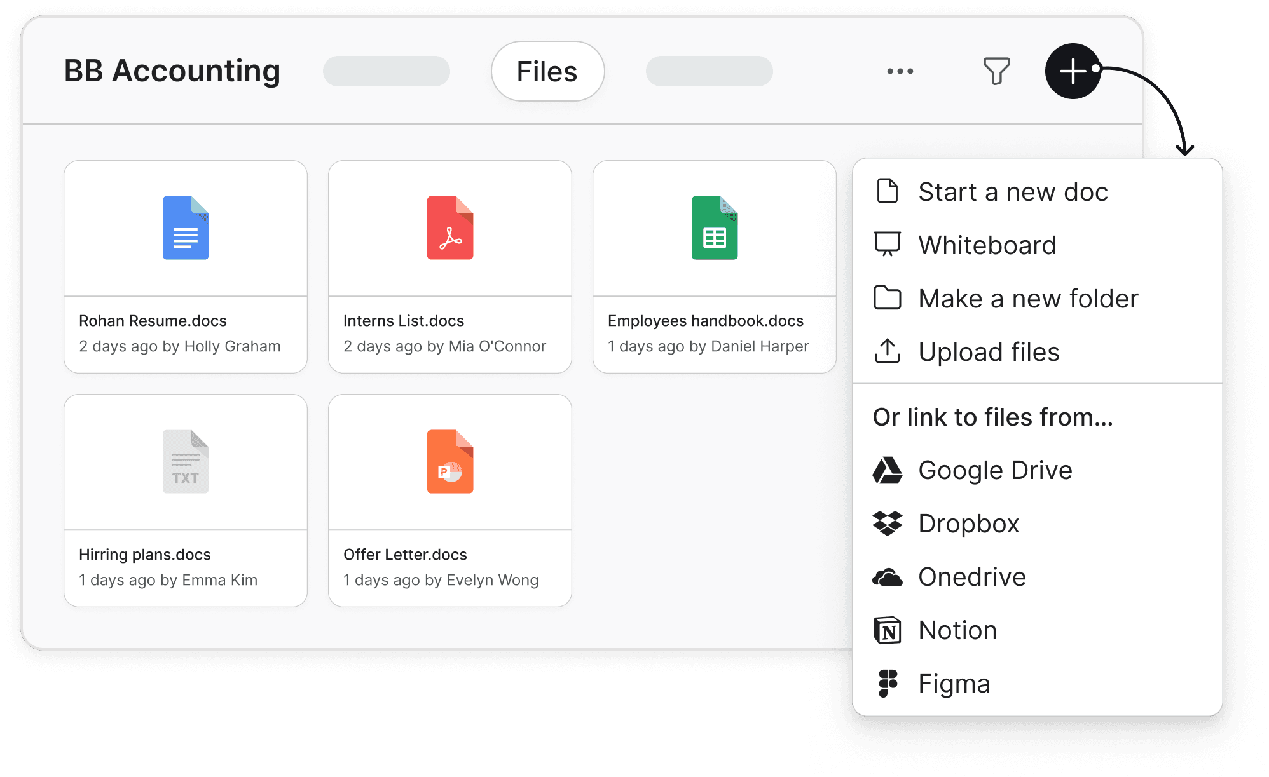
Task: Click the Onedrive cloud icon
Action: pos(887,578)
